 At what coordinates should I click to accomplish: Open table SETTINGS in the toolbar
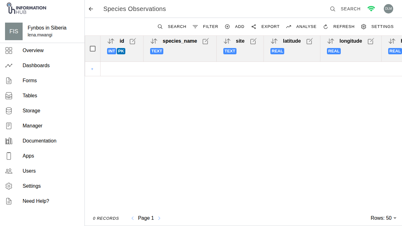pos(377,27)
